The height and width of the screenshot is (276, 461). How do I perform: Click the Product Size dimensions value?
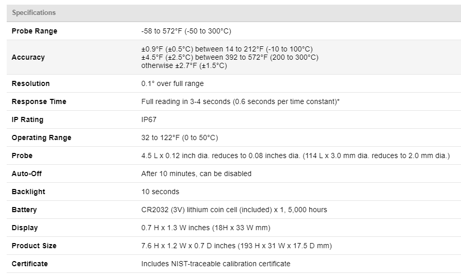[x=236, y=246]
